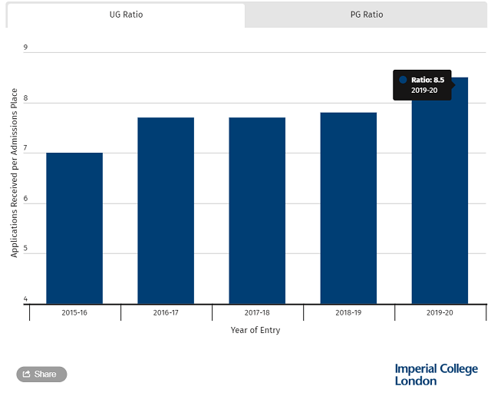Click the Applications Received per Admissions Place title
The height and width of the screenshot is (396, 491).
tap(14, 173)
